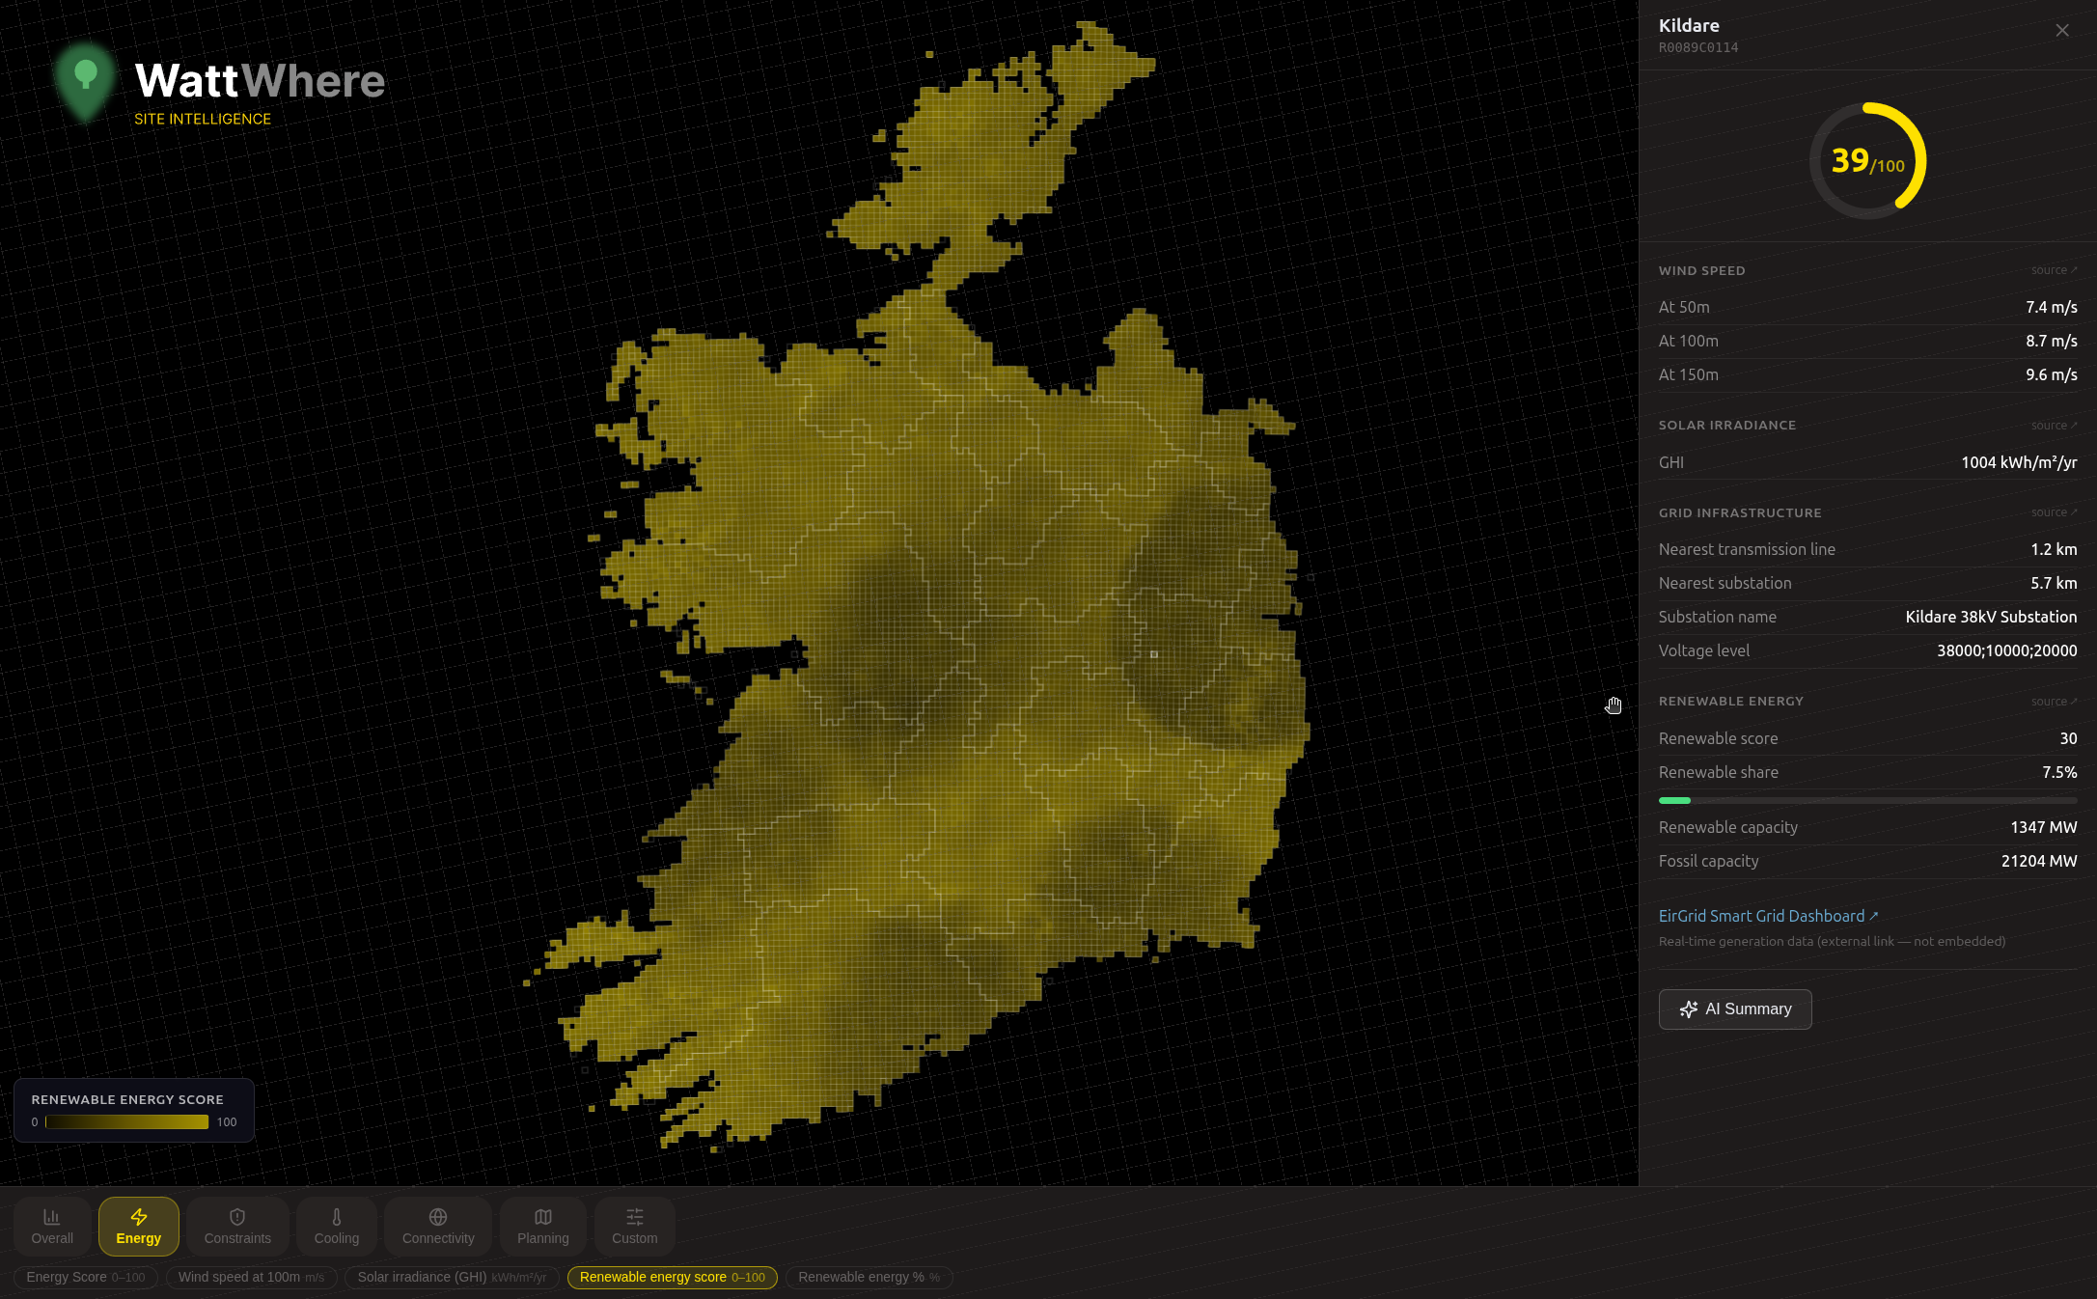Viewport: 2097px width, 1299px height.
Task: Close the Kildare details panel
Action: coord(2062,31)
